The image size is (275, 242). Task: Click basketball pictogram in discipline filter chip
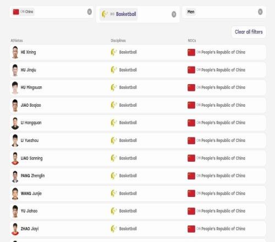[105, 14]
